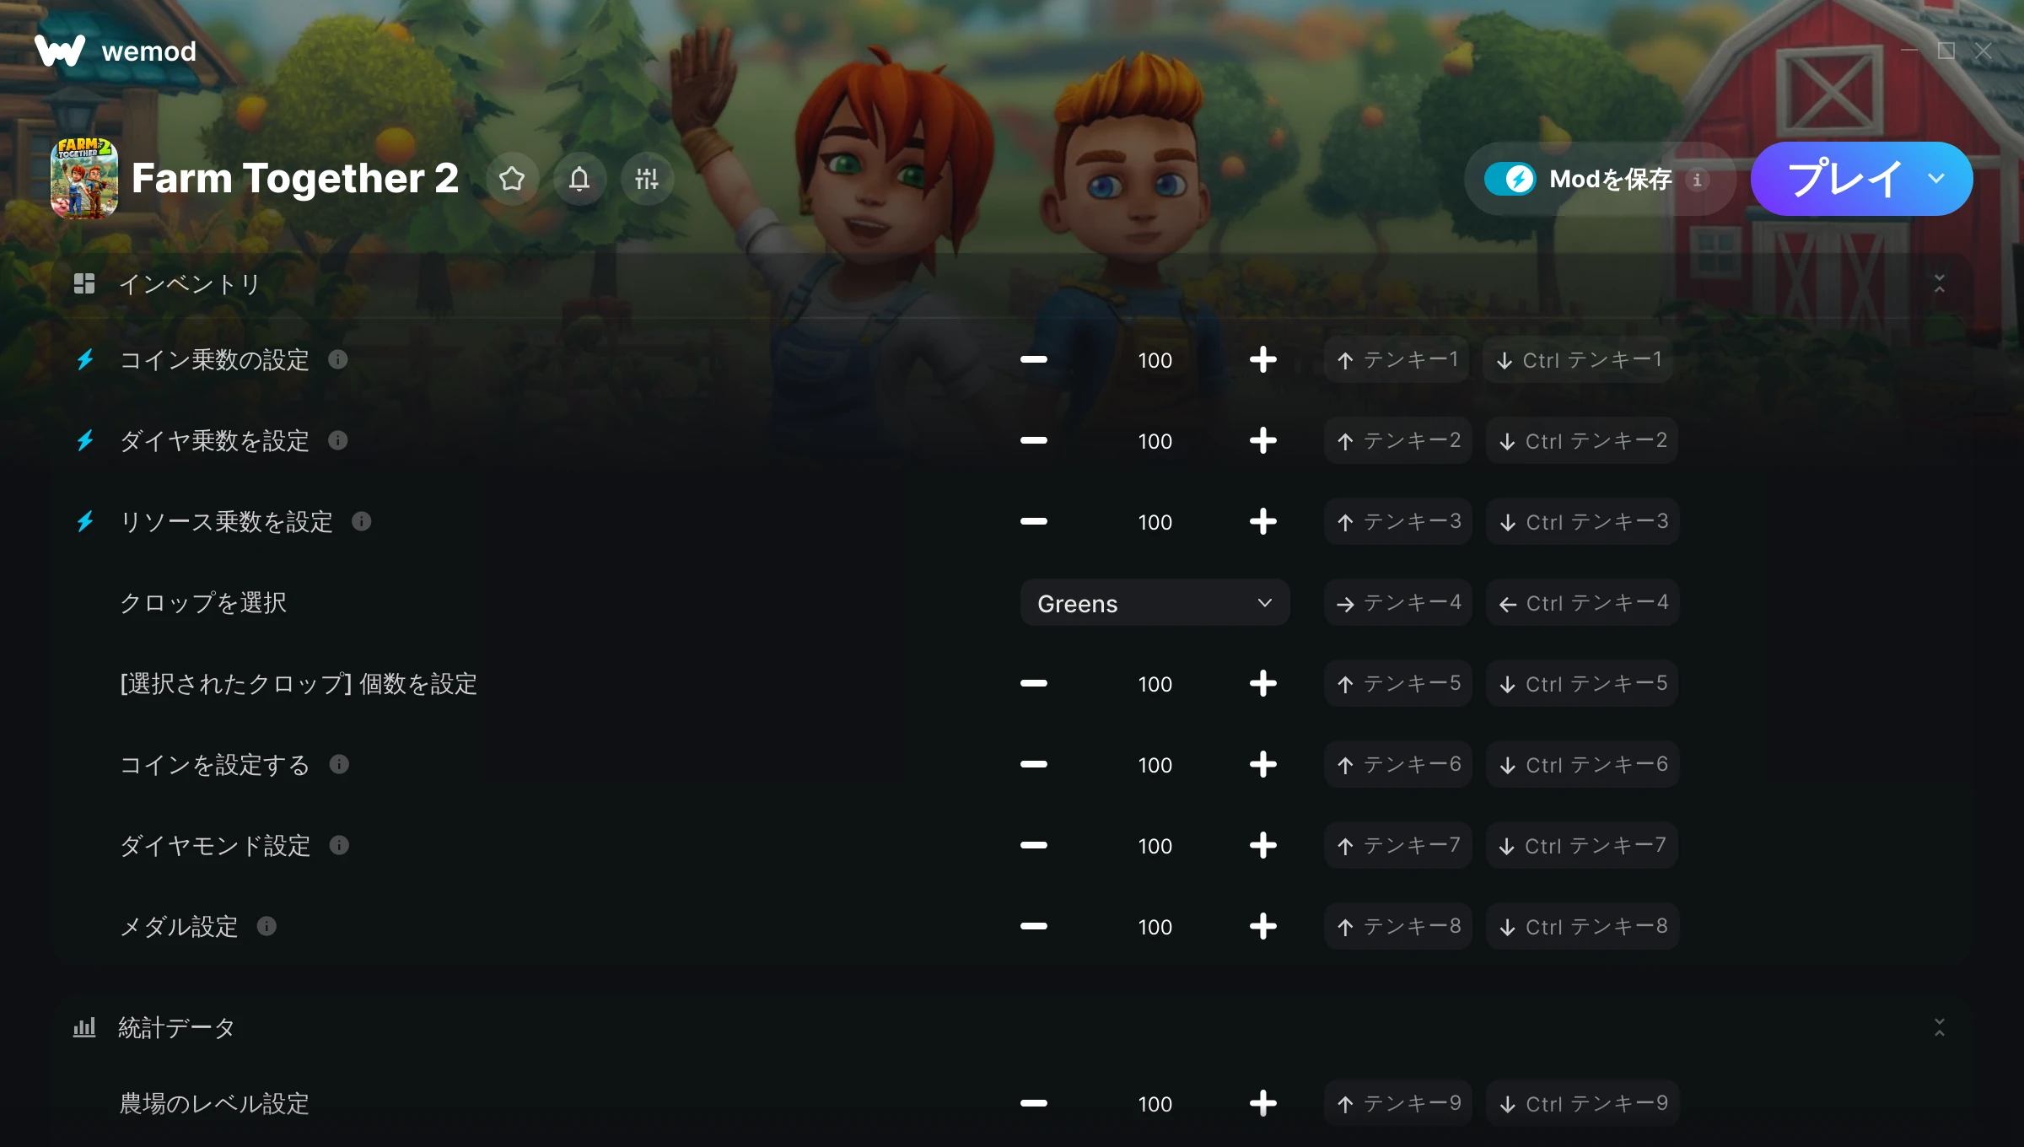
Task: Click the Farm Together 2 game thumbnail
Action: 83,179
